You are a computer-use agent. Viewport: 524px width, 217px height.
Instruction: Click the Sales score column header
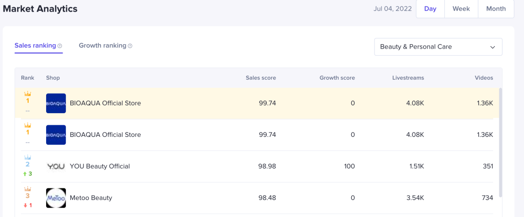coord(261,78)
